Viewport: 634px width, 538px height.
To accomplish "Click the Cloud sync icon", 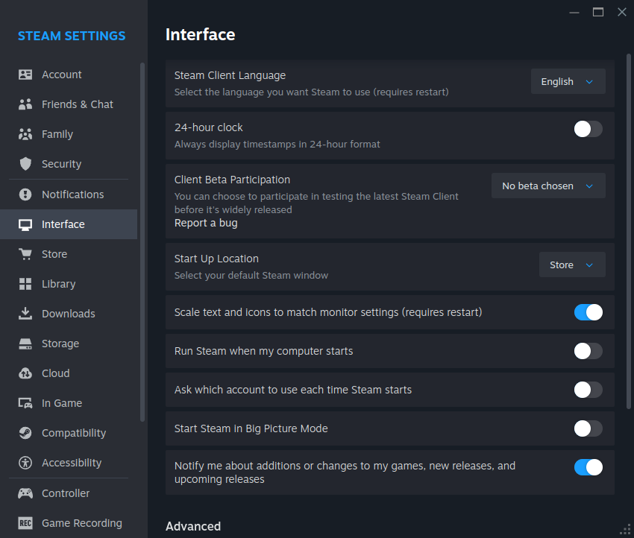I will tap(25, 373).
